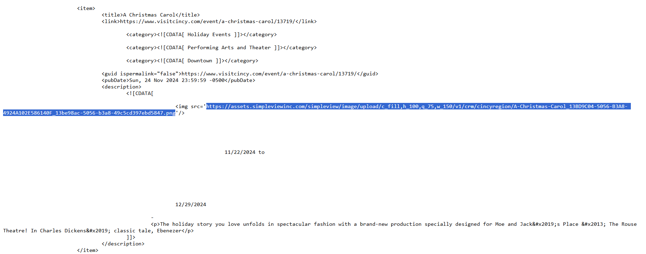The height and width of the screenshot is (254, 646).
Task: Click the opening <description> tag
Action: 121,87
